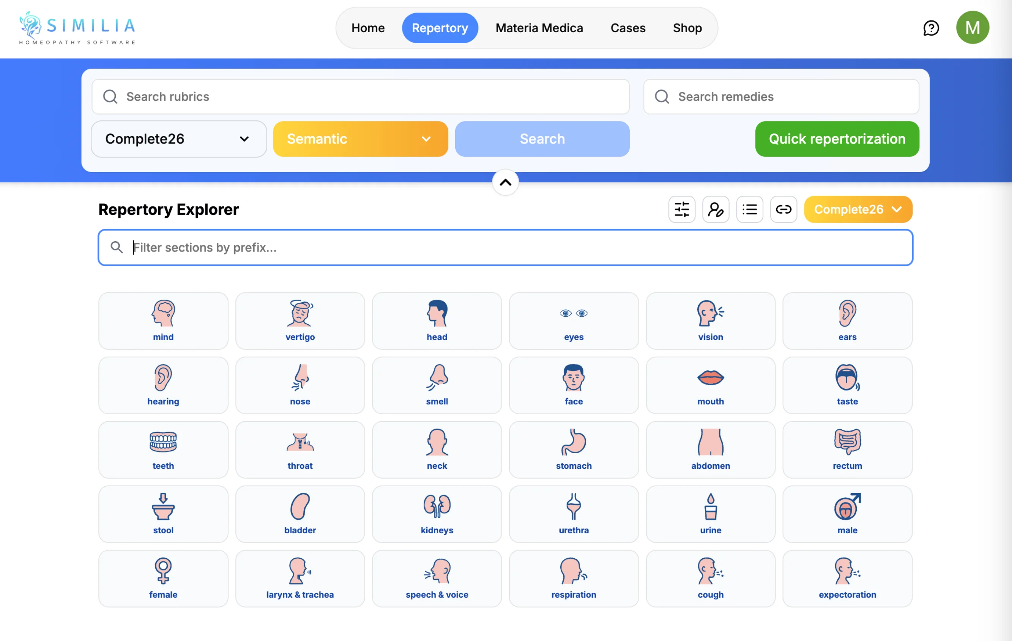Select the stomach section tile
This screenshot has height=641, width=1012.
coord(573,449)
